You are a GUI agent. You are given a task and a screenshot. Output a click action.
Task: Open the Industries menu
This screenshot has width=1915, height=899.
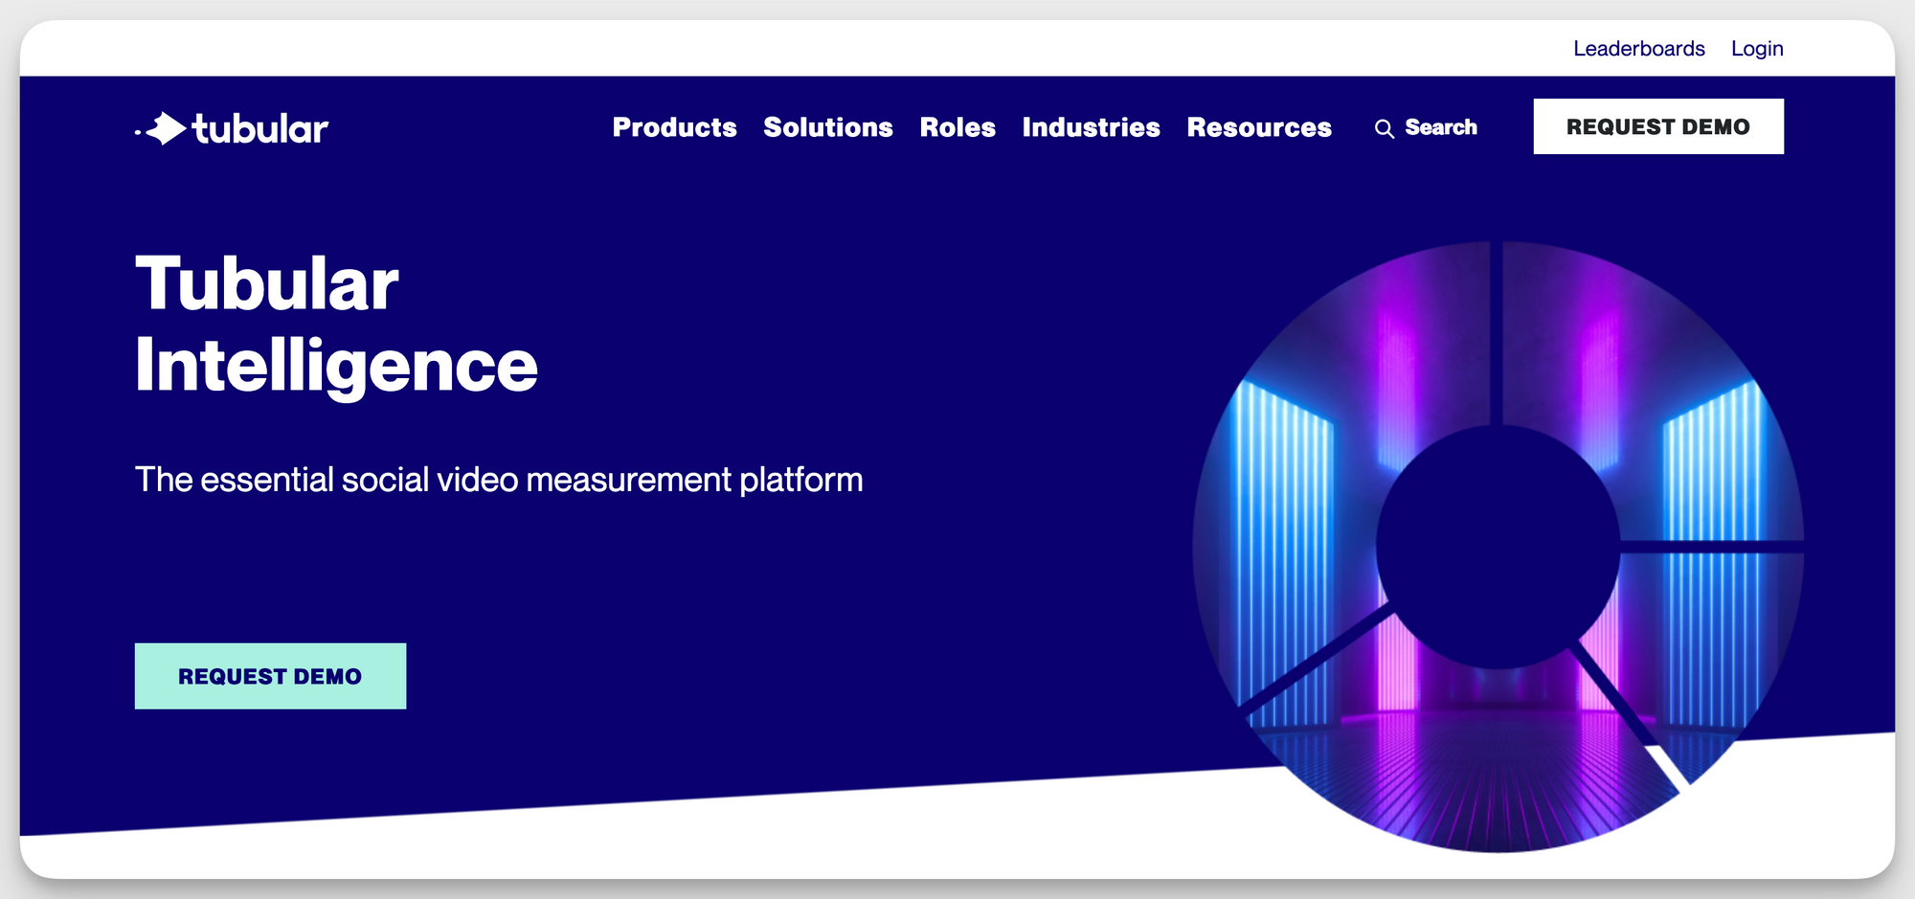(x=1092, y=127)
